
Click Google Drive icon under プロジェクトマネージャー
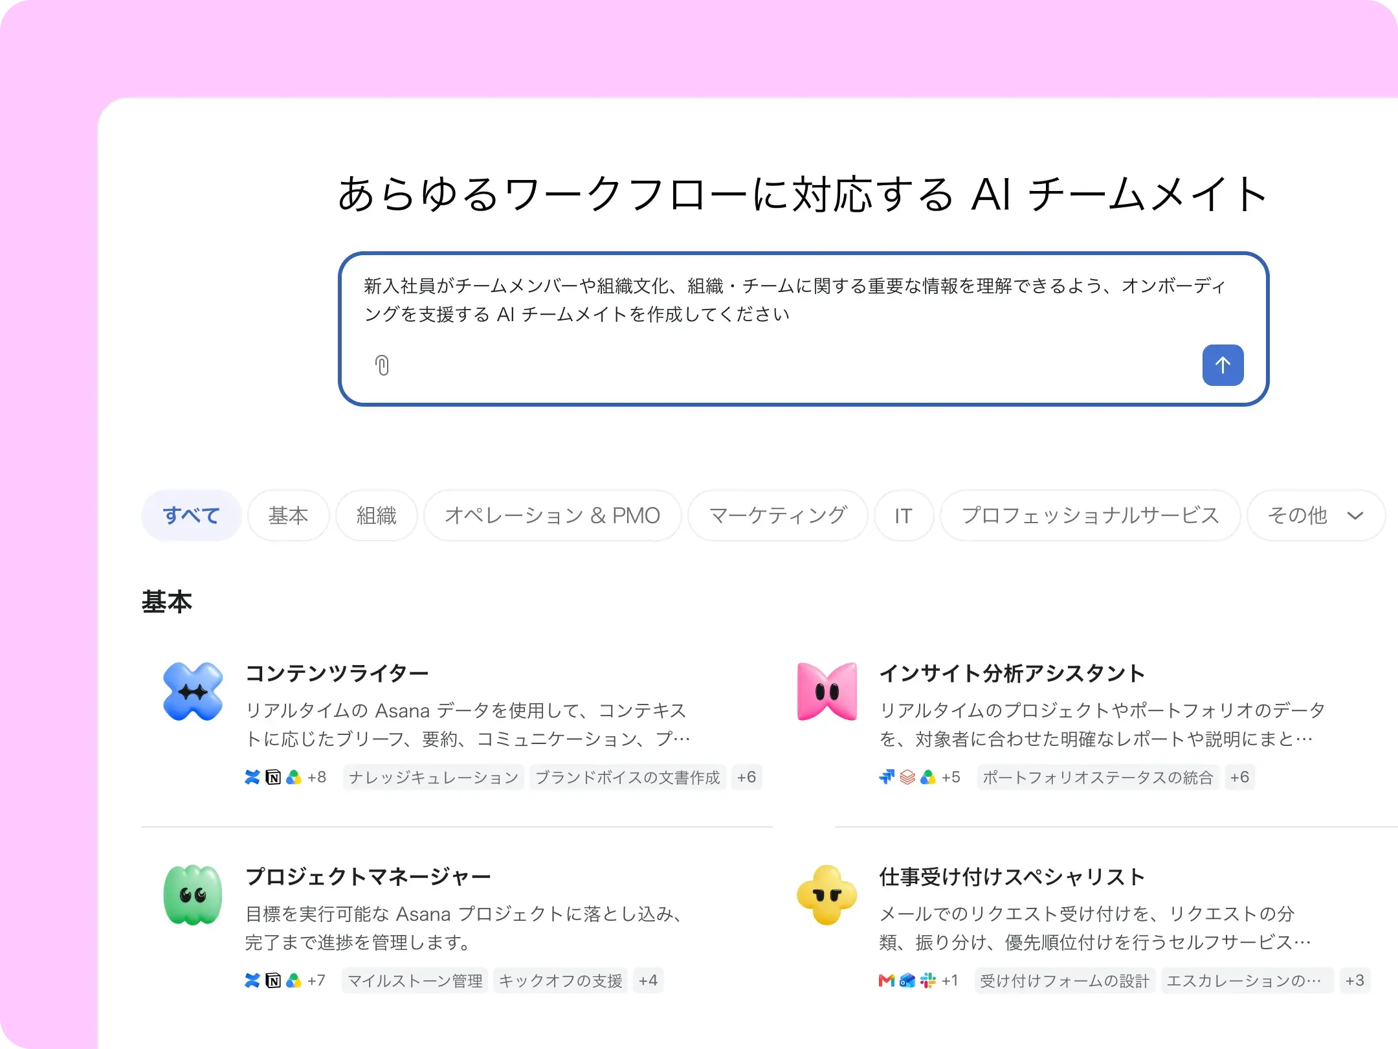coord(294,980)
